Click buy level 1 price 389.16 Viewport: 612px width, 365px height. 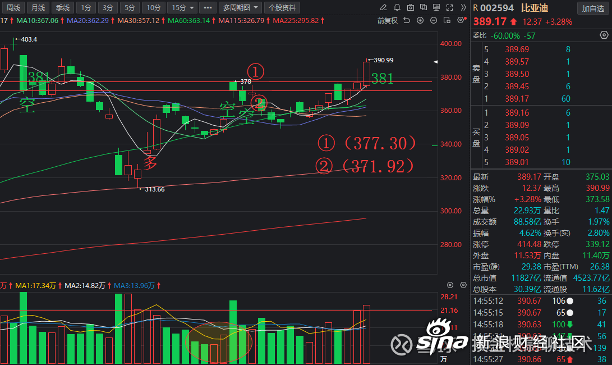pos(517,113)
